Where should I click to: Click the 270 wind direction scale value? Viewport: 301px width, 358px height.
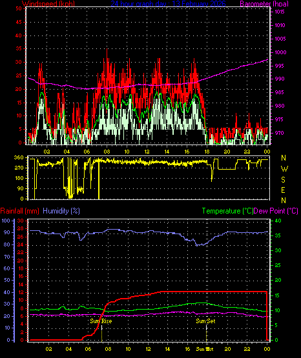click(x=19, y=168)
